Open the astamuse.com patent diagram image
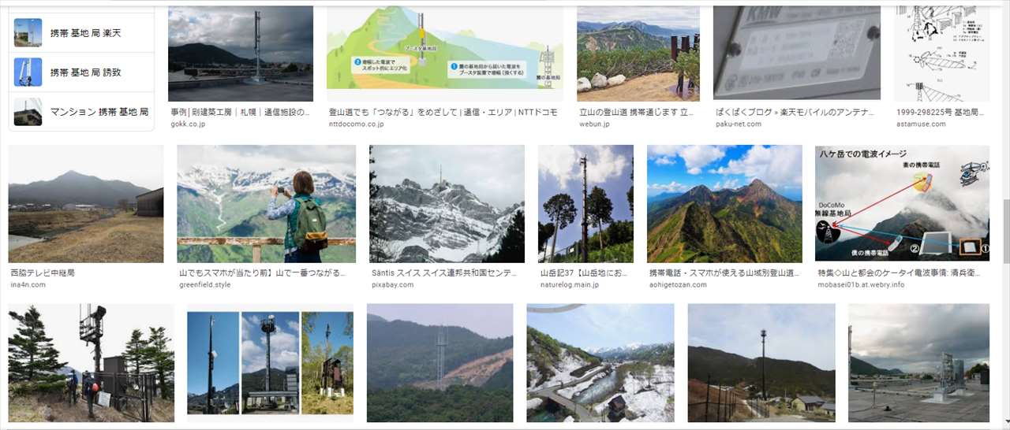 pos(942,54)
